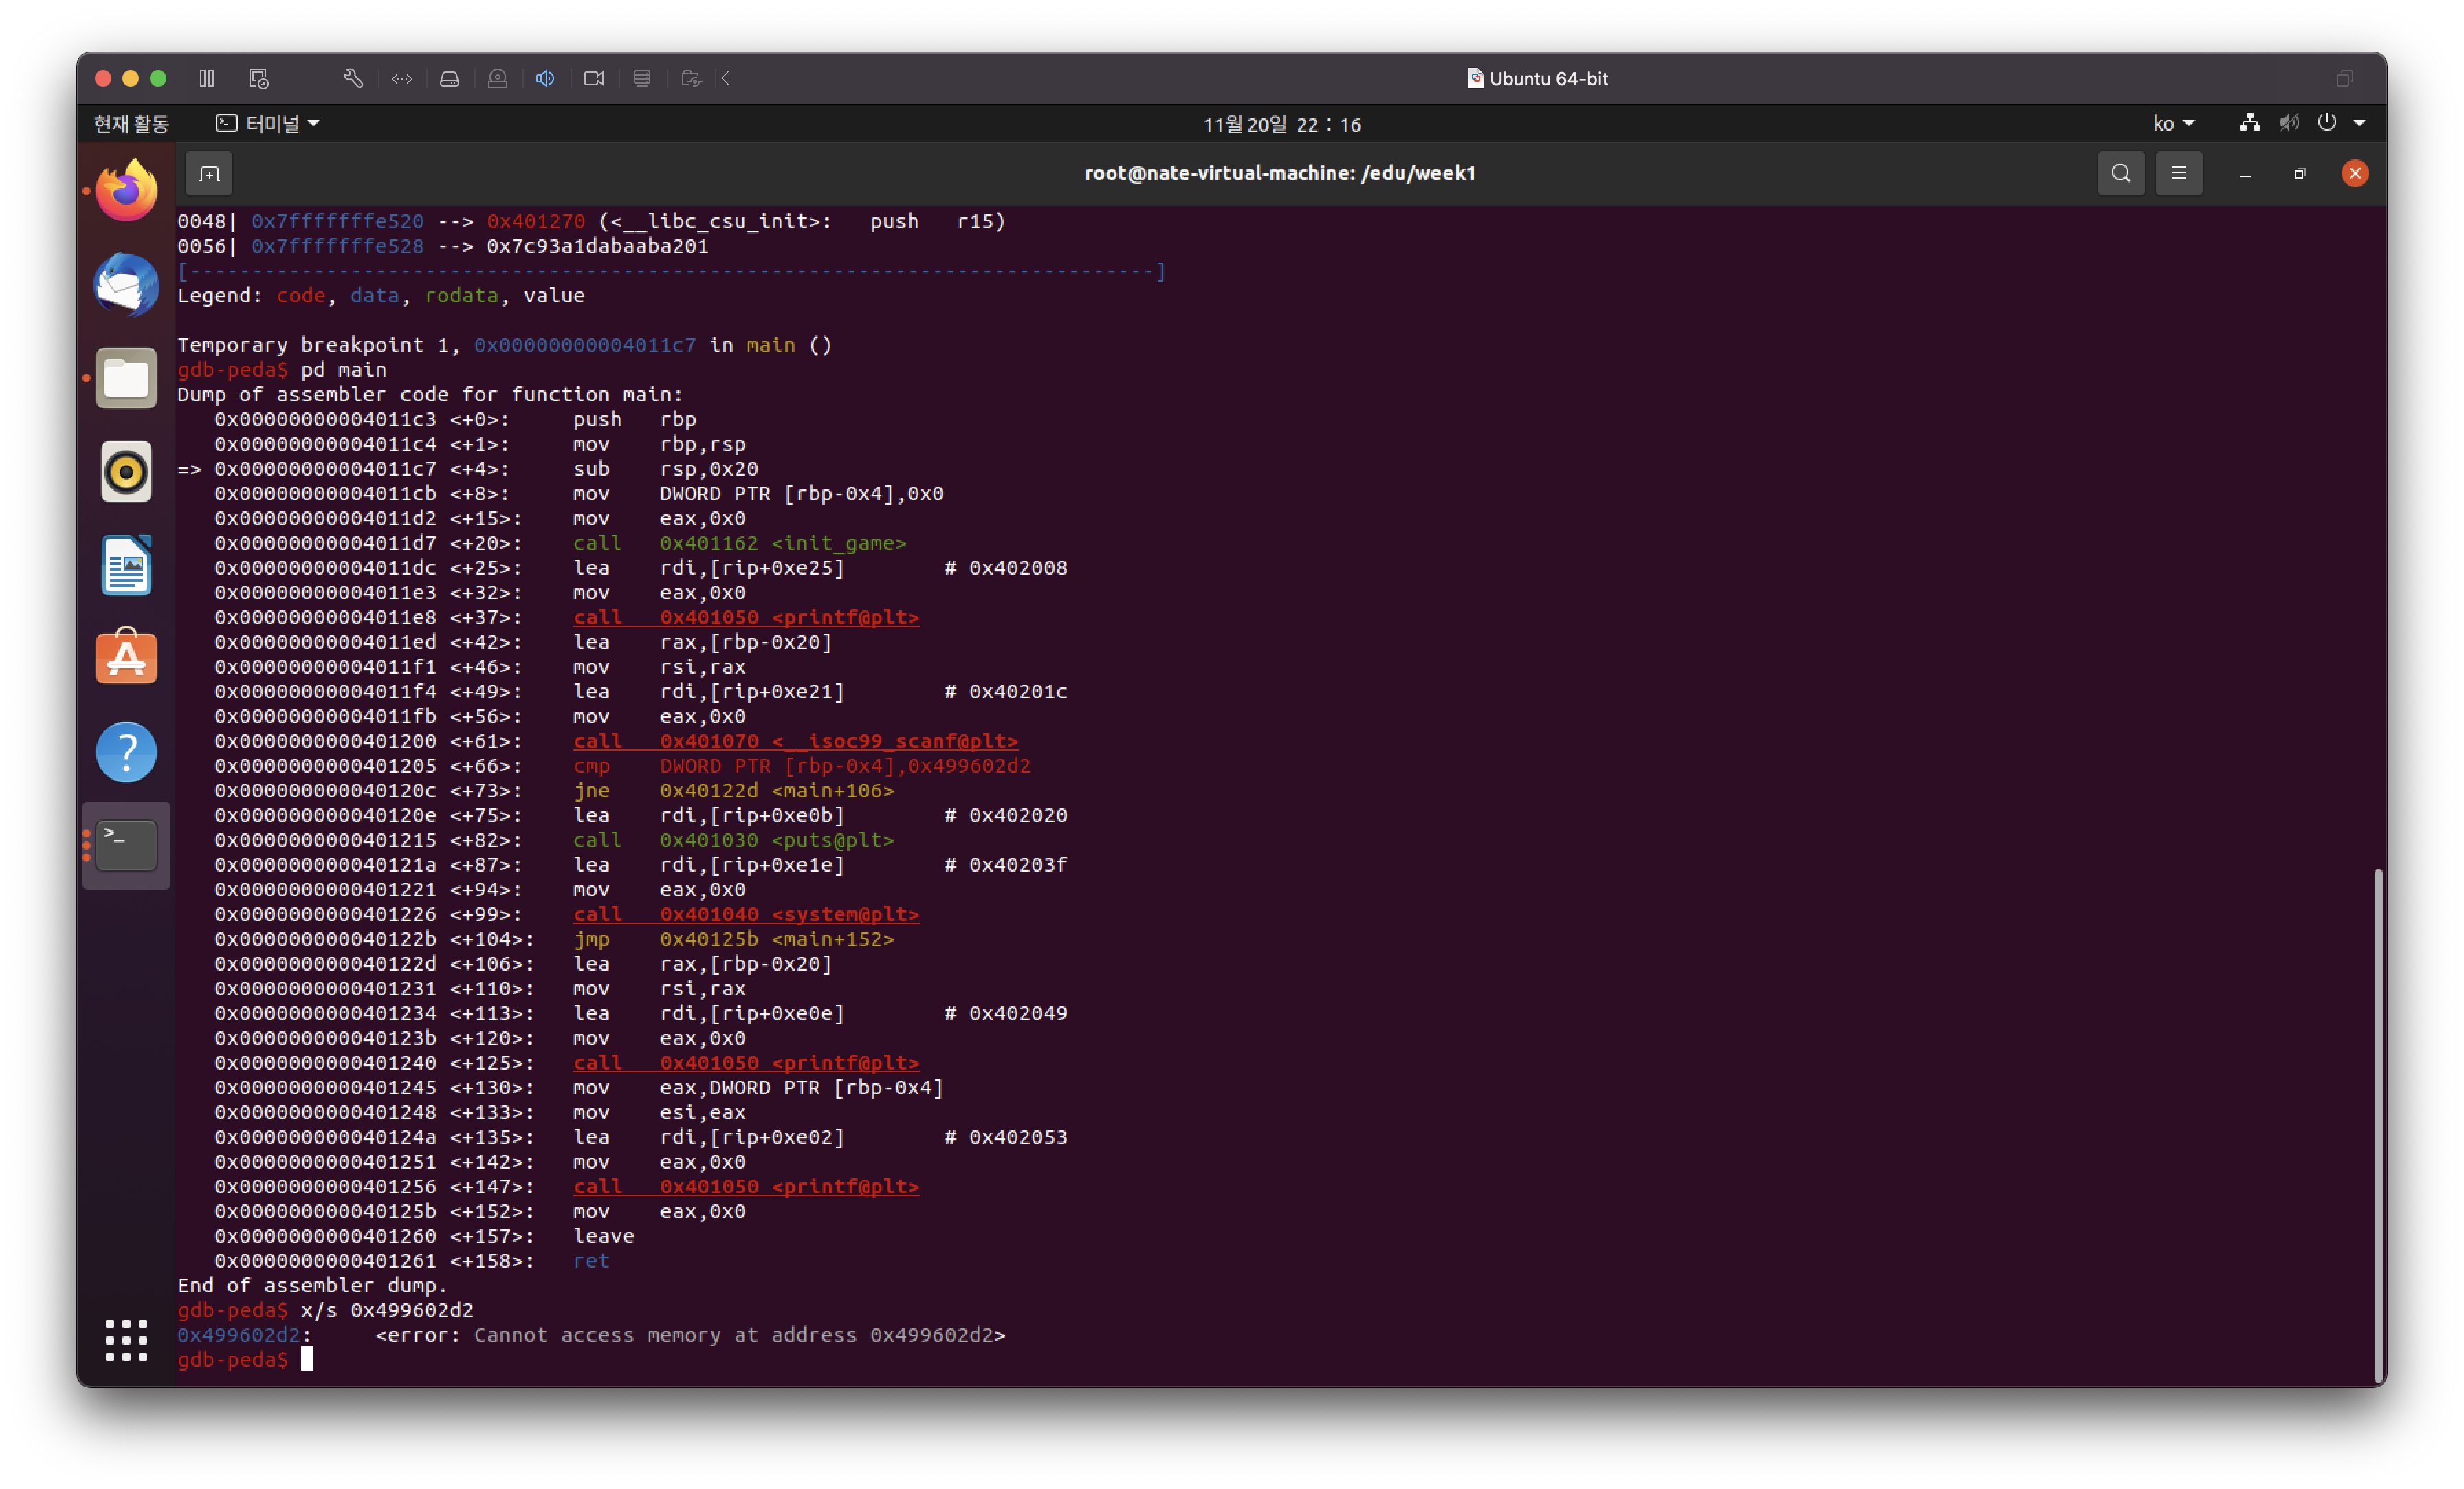
Task: Show the applications grid
Action: pyautogui.click(x=126, y=1340)
